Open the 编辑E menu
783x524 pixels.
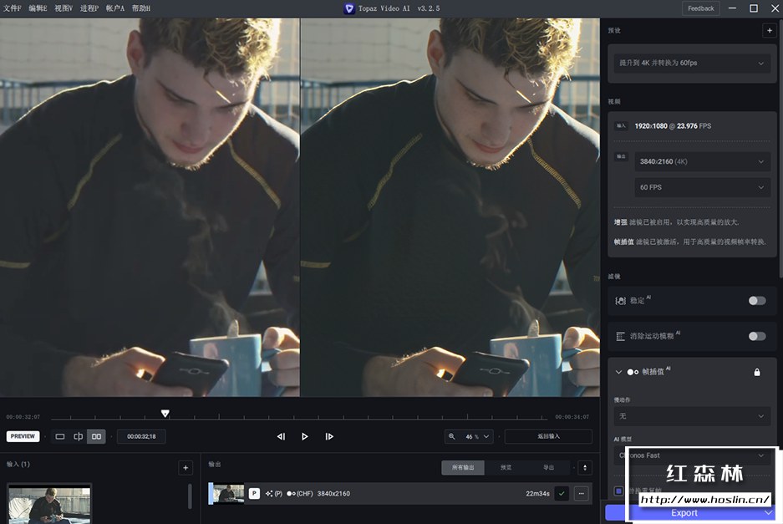[x=38, y=8]
